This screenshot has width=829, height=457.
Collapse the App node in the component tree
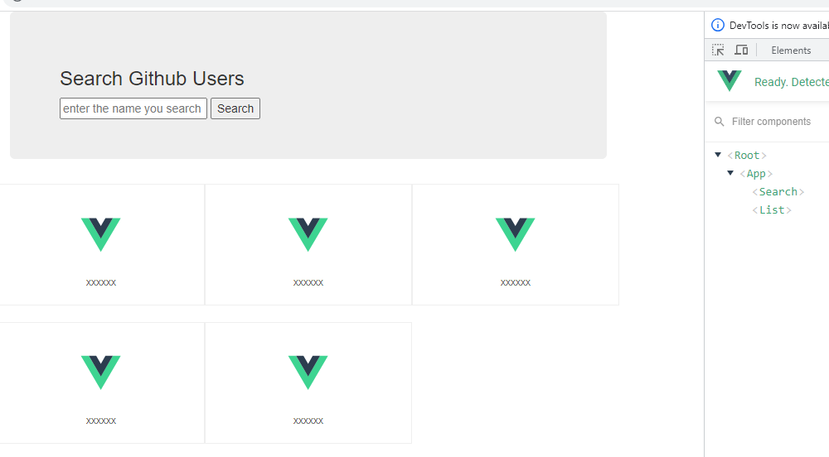730,173
